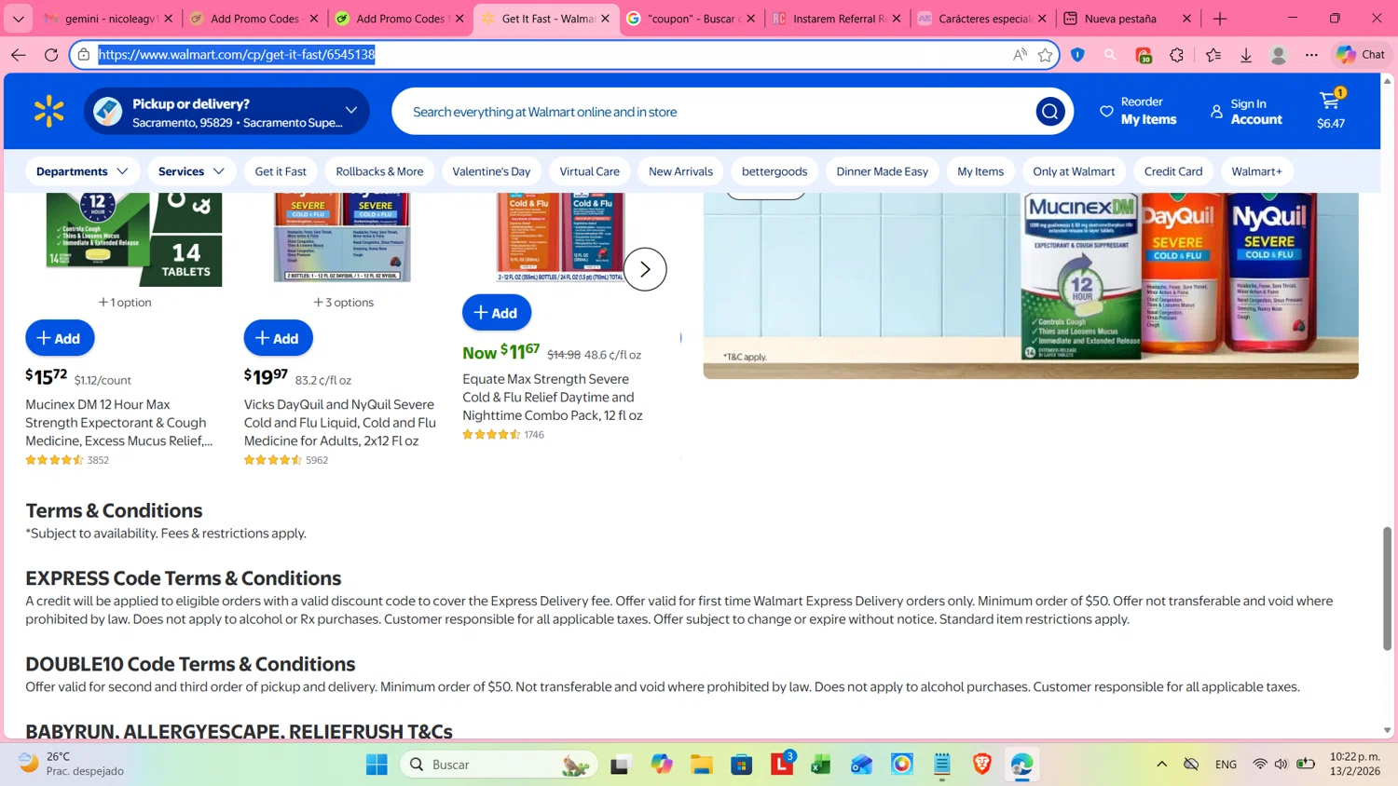The width and height of the screenshot is (1398, 786).
Task: Open the browser profile avatar
Action: [1279, 55]
